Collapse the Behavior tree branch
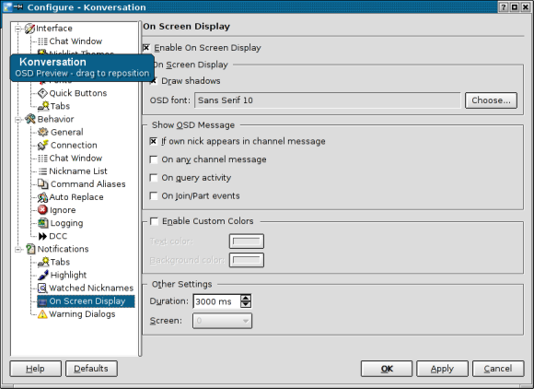Screen dimensions: 534x389 tap(18, 119)
